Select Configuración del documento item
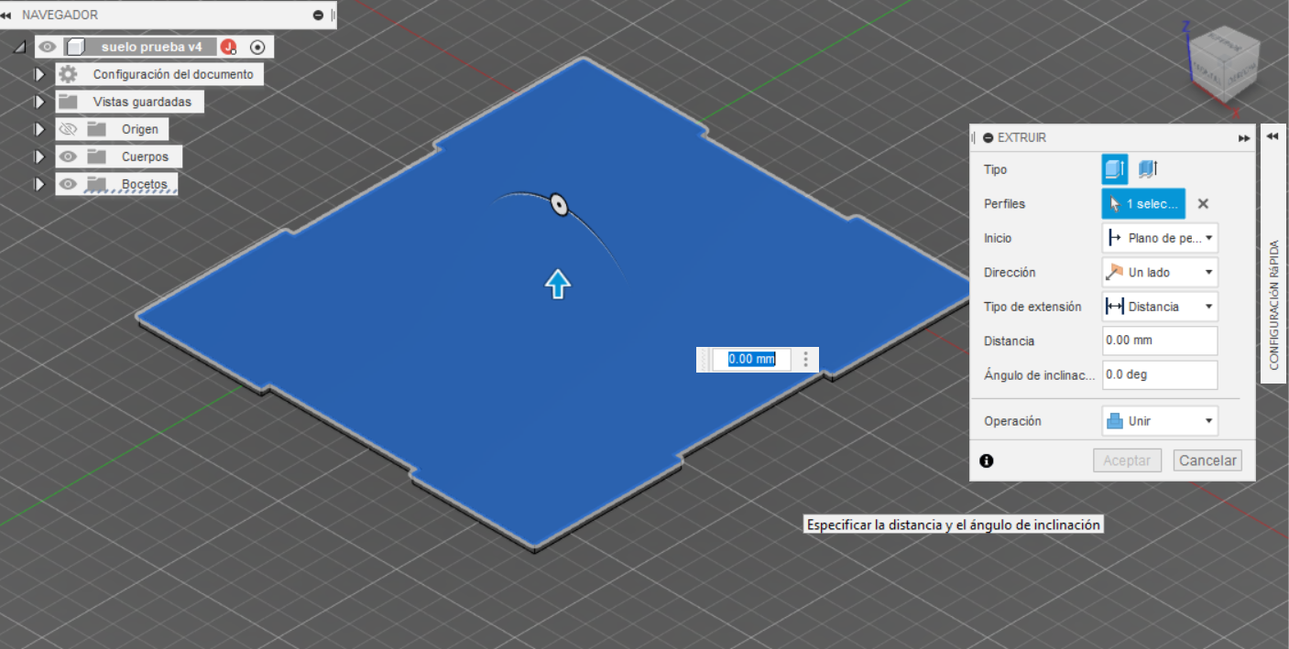The height and width of the screenshot is (649, 1289). tap(173, 74)
